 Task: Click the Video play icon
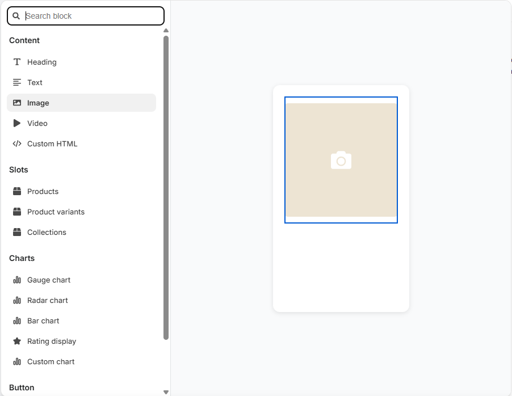point(18,123)
